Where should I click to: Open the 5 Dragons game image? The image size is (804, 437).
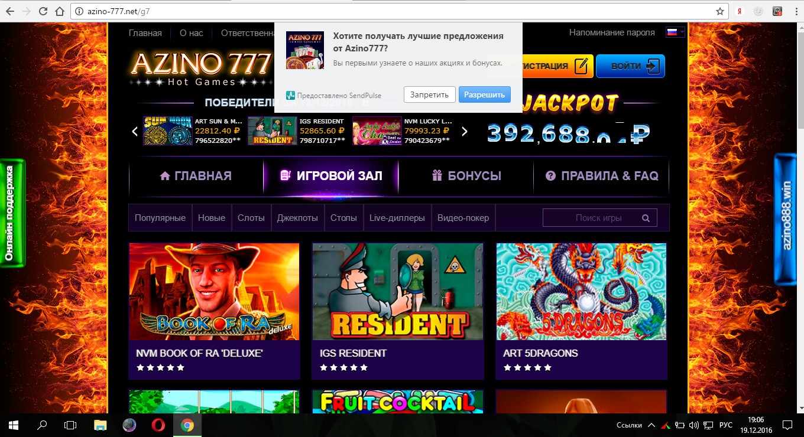click(582, 292)
